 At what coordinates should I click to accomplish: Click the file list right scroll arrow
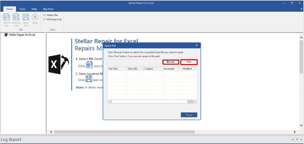[195, 101]
